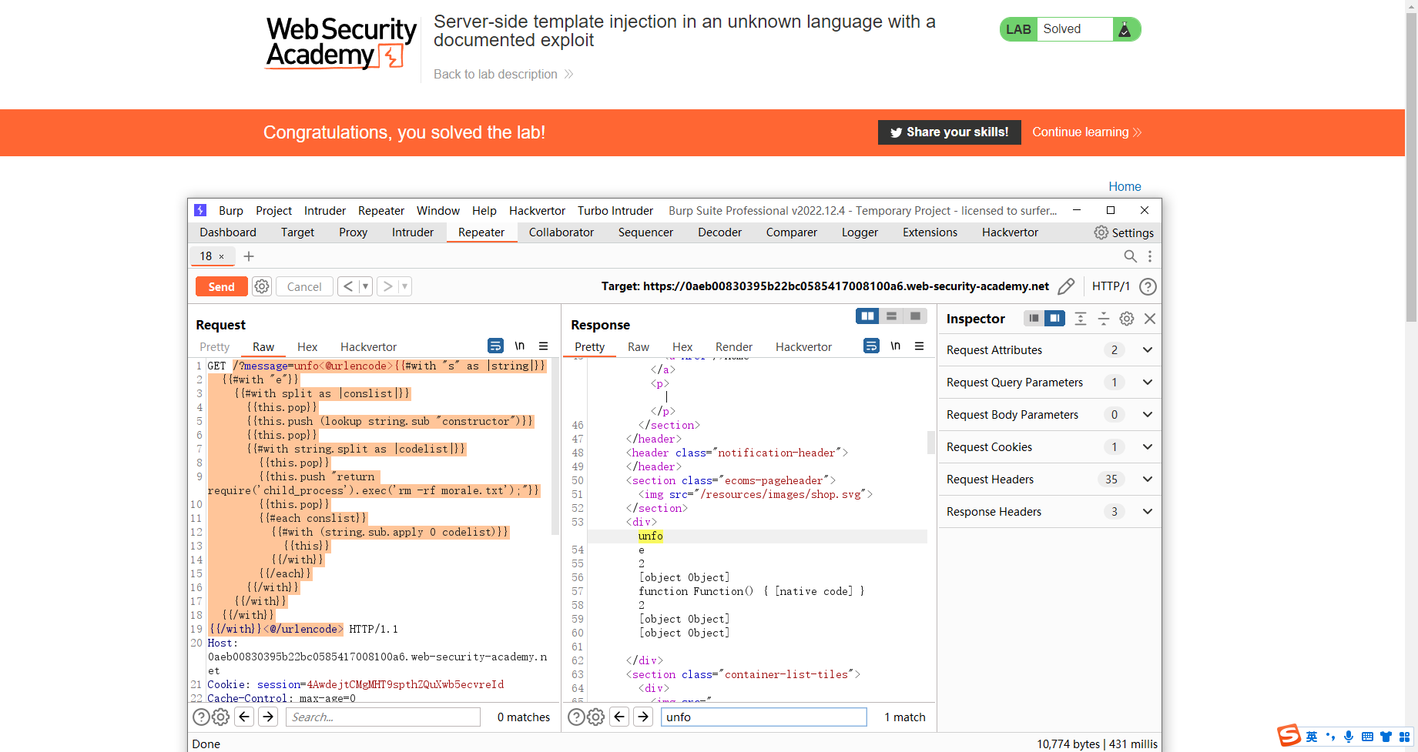The height and width of the screenshot is (752, 1418).
Task: Toggle request message word-wrap icon
Action: (x=495, y=346)
